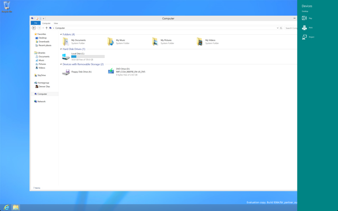Click the IMP_CCSA_X86FRE_EN-US_DV5 label
Screen dimensions: 338x211
130,72
